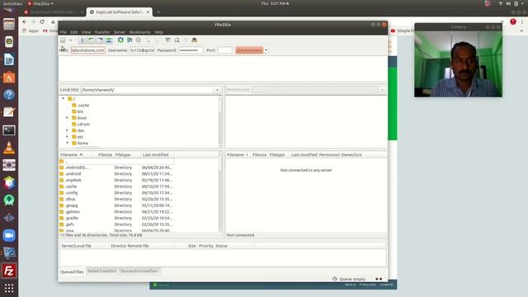Toggle the message log display

tap(82, 40)
